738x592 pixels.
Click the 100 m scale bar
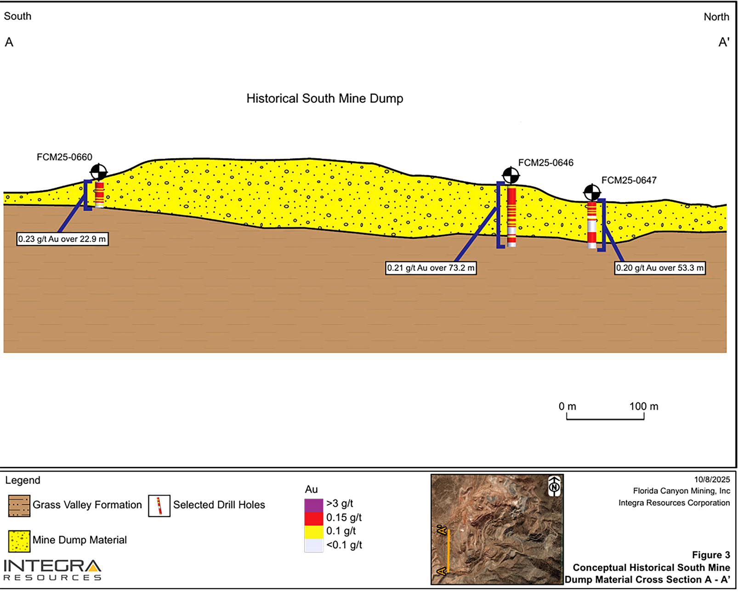click(x=605, y=416)
